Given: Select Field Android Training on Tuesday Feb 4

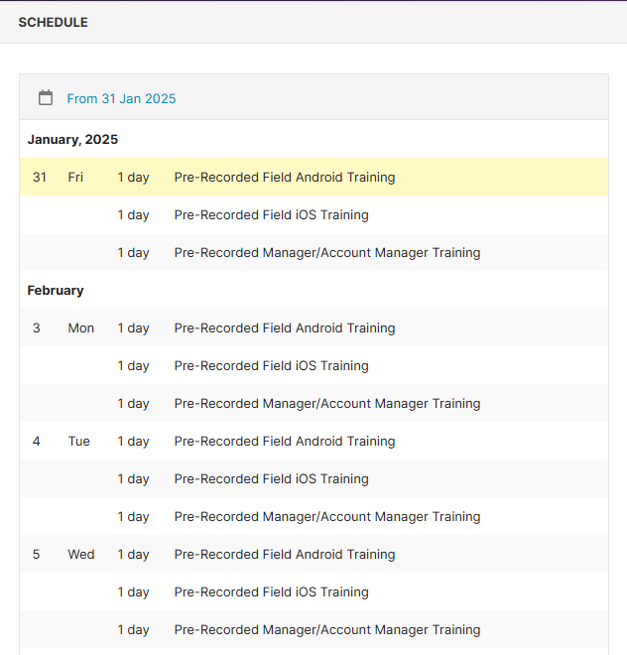Looking at the screenshot, I should pyautogui.click(x=284, y=442).
